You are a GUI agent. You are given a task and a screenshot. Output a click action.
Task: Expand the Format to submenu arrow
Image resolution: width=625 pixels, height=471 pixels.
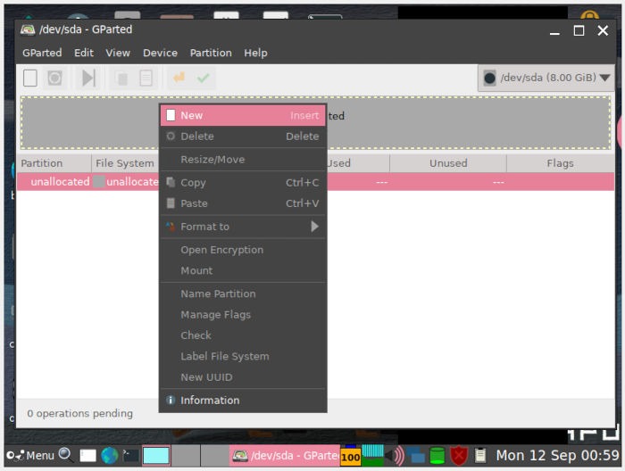tap(314, 227)
